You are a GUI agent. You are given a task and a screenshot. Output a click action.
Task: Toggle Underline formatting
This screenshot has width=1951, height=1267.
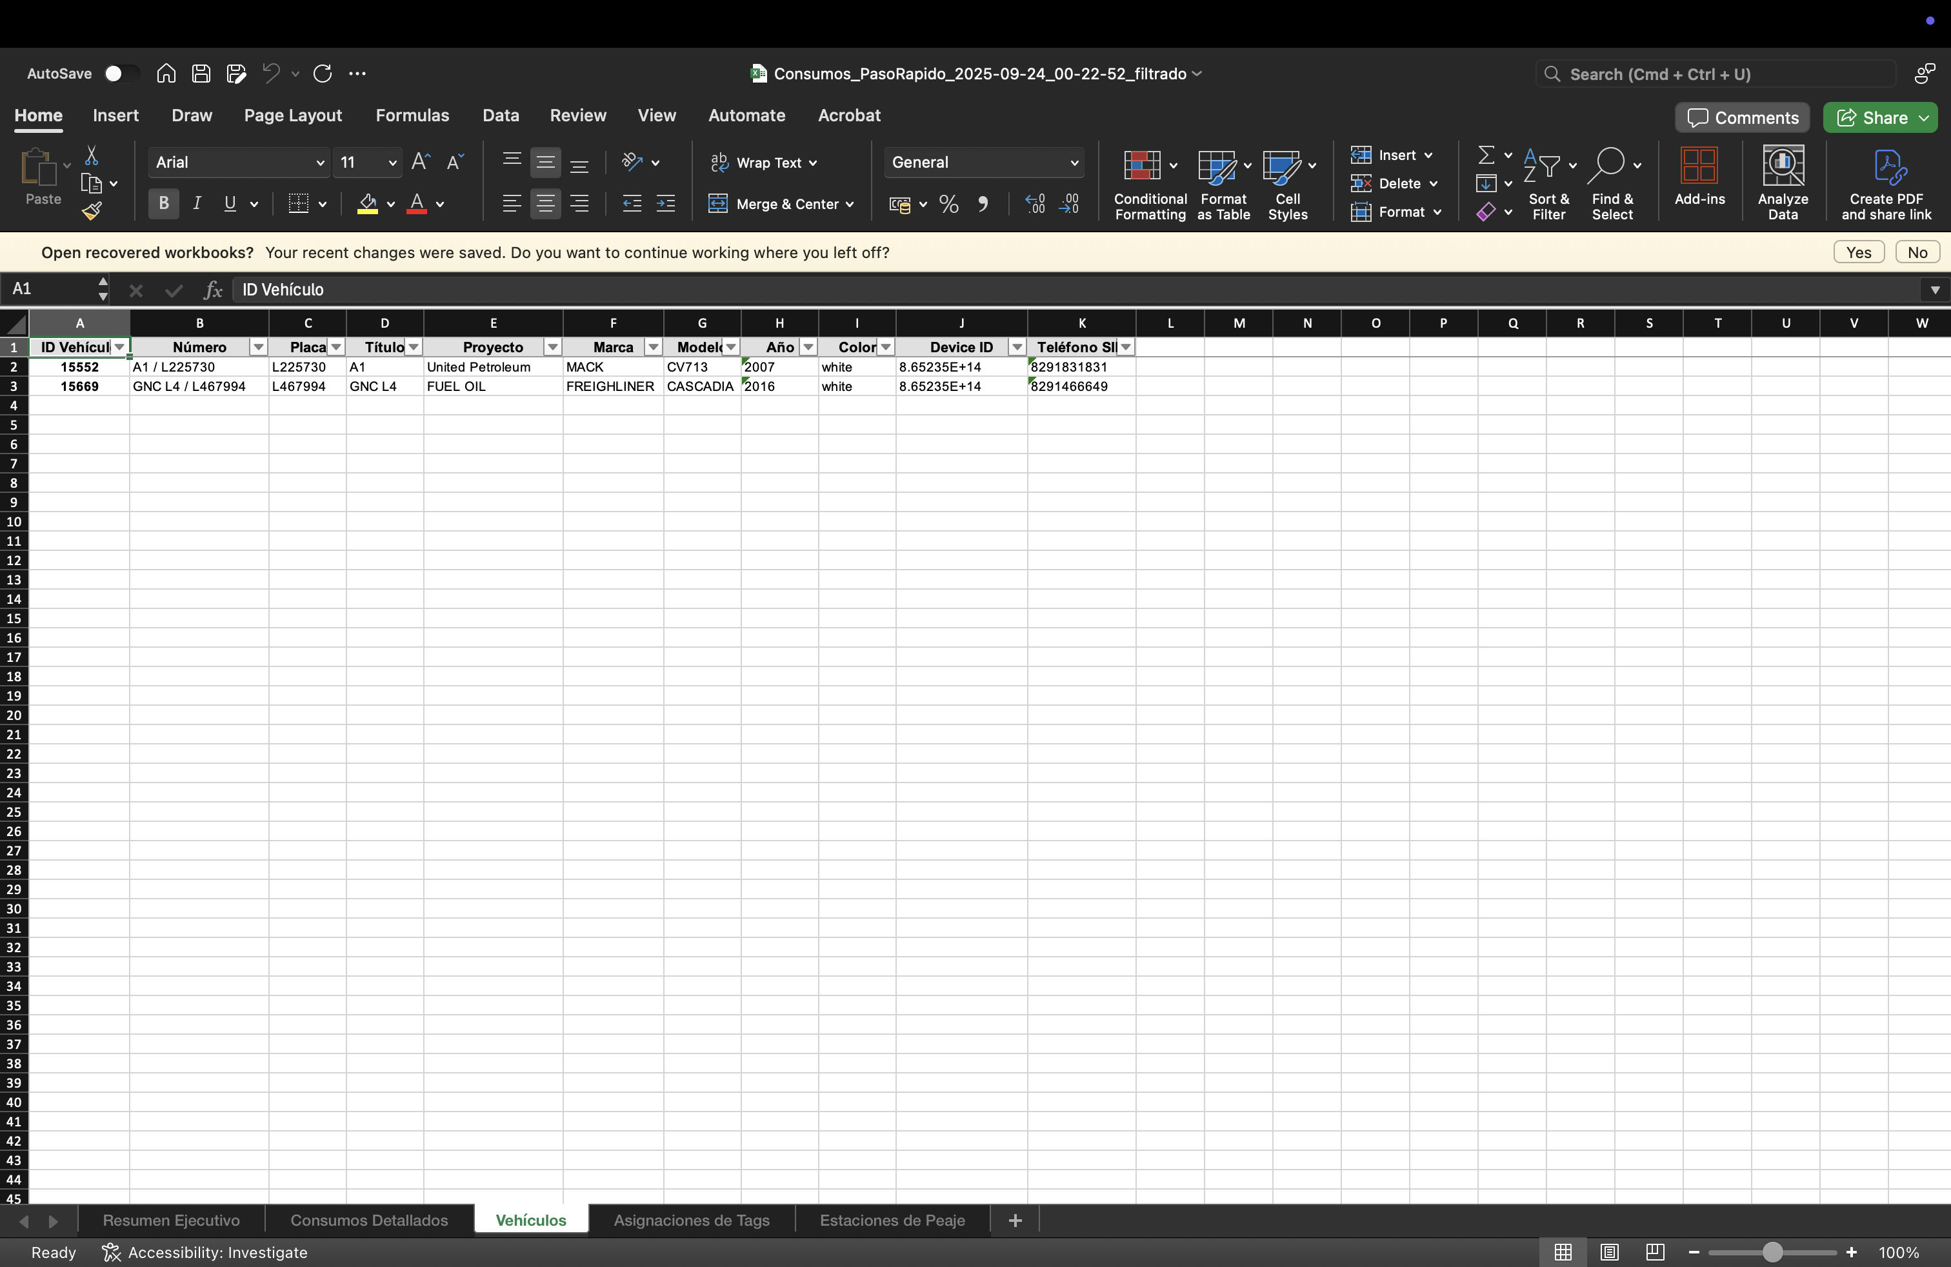[x=230, y=203]
